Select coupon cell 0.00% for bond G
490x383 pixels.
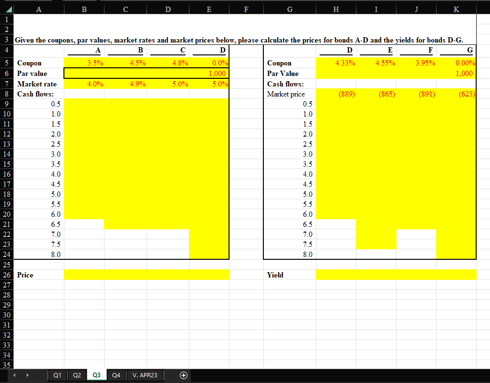click(x=456, y=63)
